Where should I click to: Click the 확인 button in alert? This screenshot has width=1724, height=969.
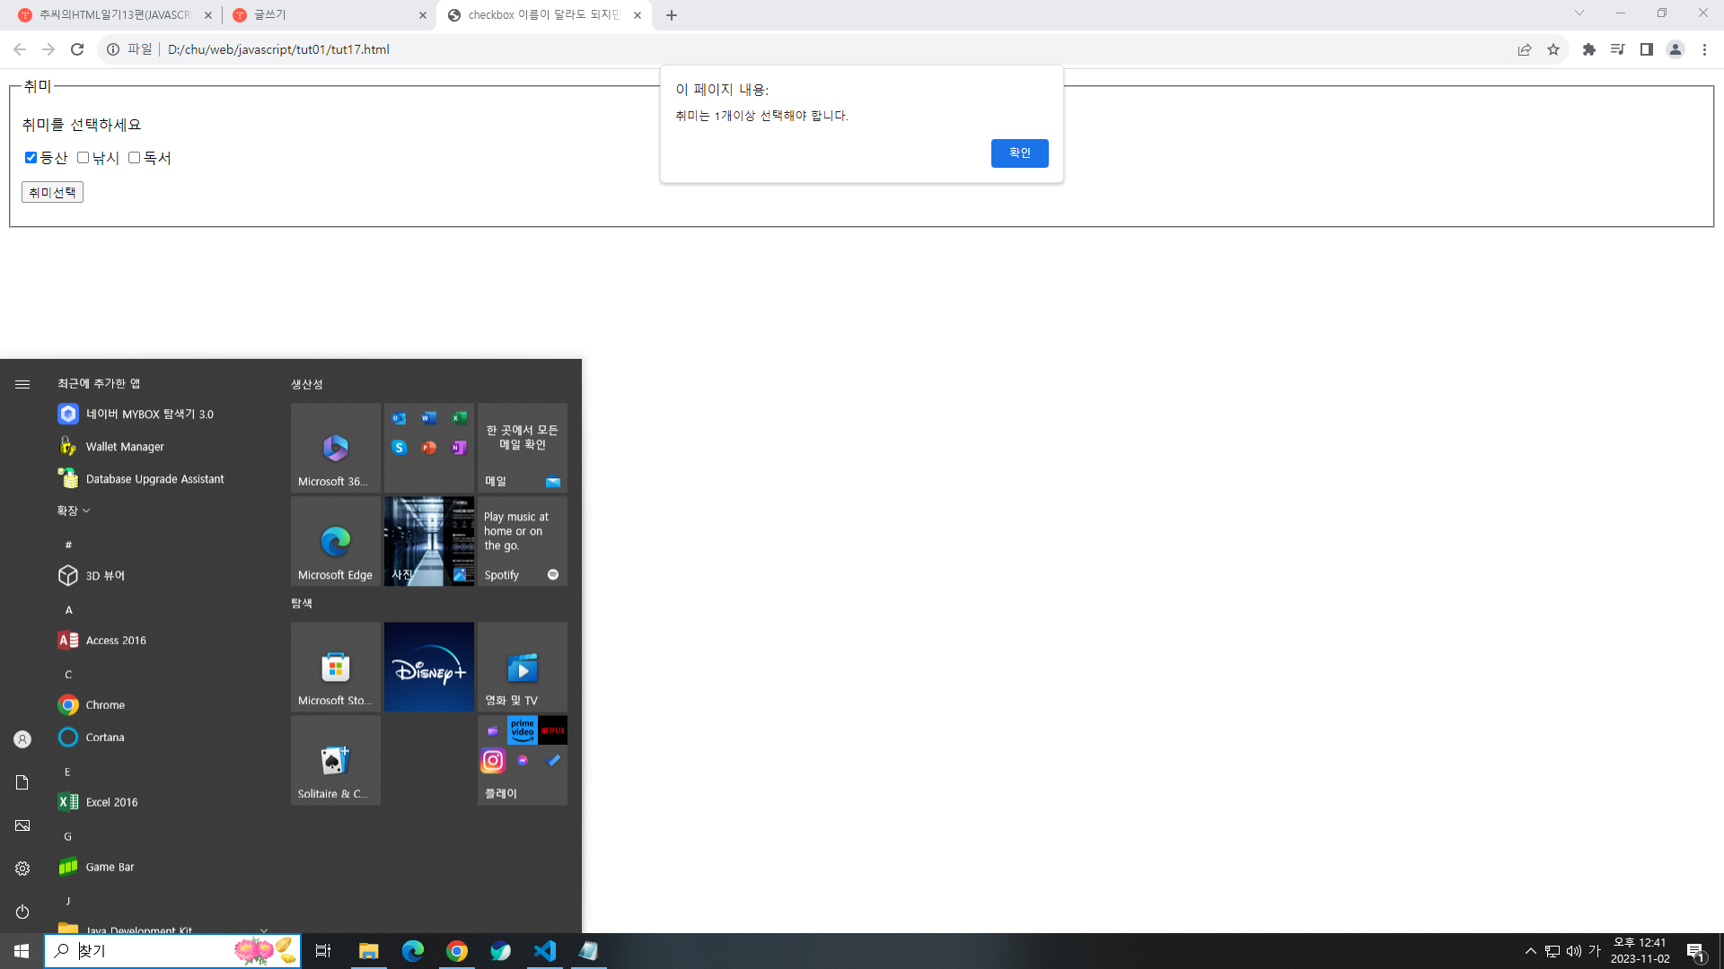coord(1019,153)
